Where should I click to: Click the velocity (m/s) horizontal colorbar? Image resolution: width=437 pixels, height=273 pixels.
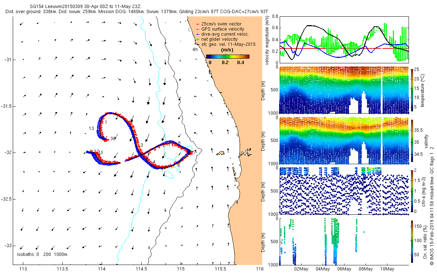(x=228, y=56)
